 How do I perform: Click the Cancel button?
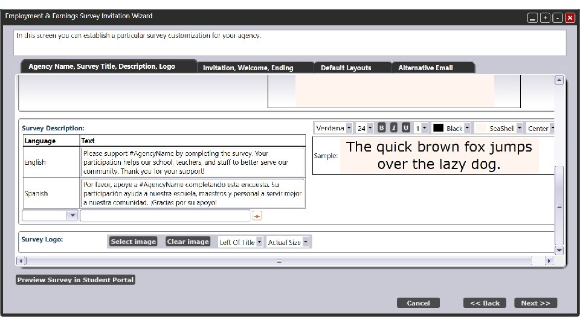coord(418,303)
